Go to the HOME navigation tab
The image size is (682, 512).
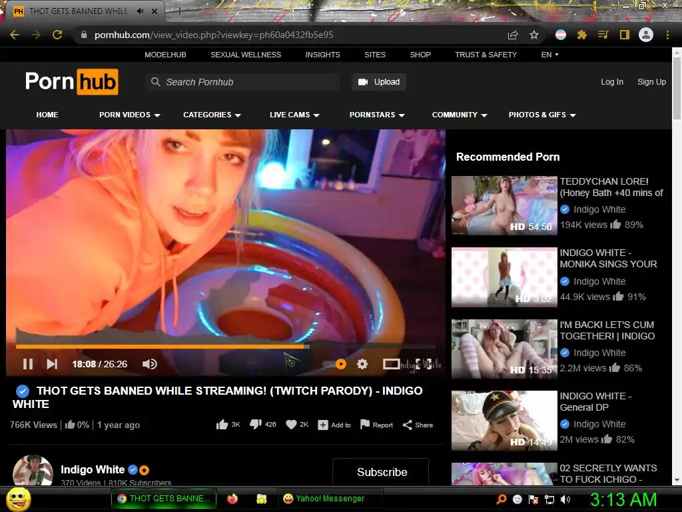tap(47, 115)
